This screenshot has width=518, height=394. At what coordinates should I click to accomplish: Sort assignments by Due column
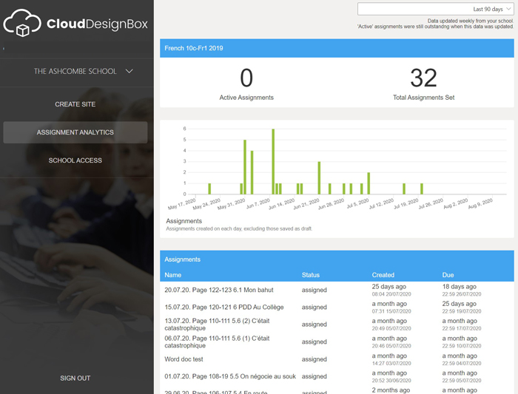click(x=448, y=275)
